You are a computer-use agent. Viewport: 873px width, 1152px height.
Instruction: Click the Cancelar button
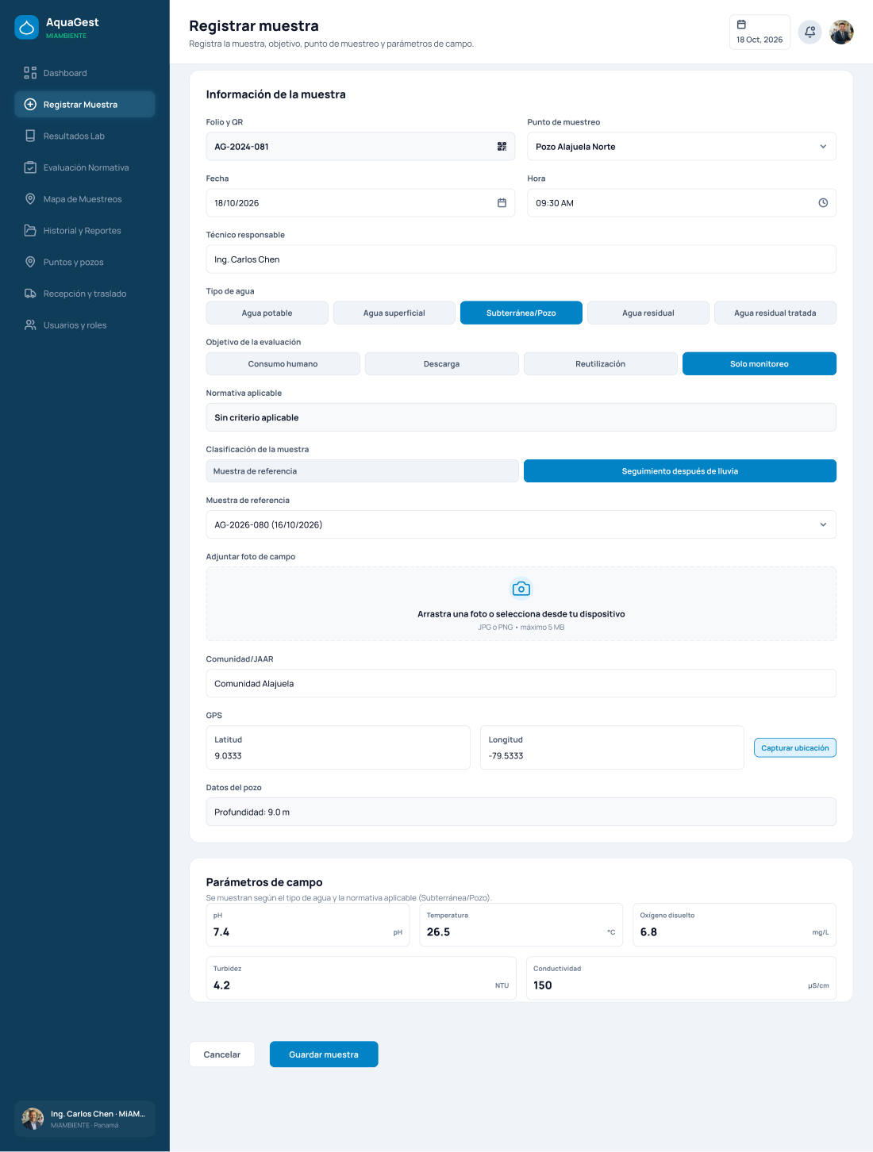[222, 1054]
